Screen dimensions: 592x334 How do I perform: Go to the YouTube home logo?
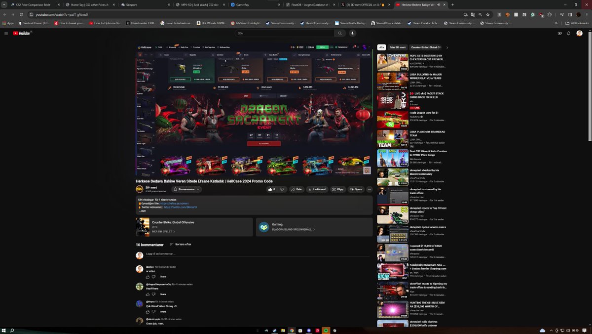tap(22, 33)
